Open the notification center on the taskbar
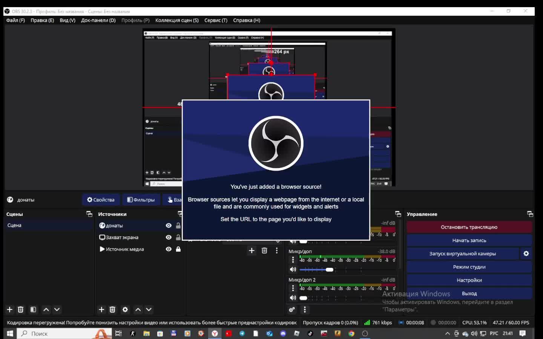Screen dimensions: 543x339 523,333
